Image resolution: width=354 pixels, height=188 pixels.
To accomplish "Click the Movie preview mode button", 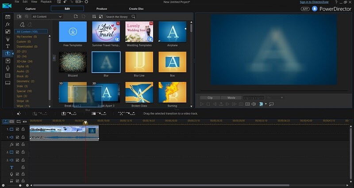I will point(231,98).
